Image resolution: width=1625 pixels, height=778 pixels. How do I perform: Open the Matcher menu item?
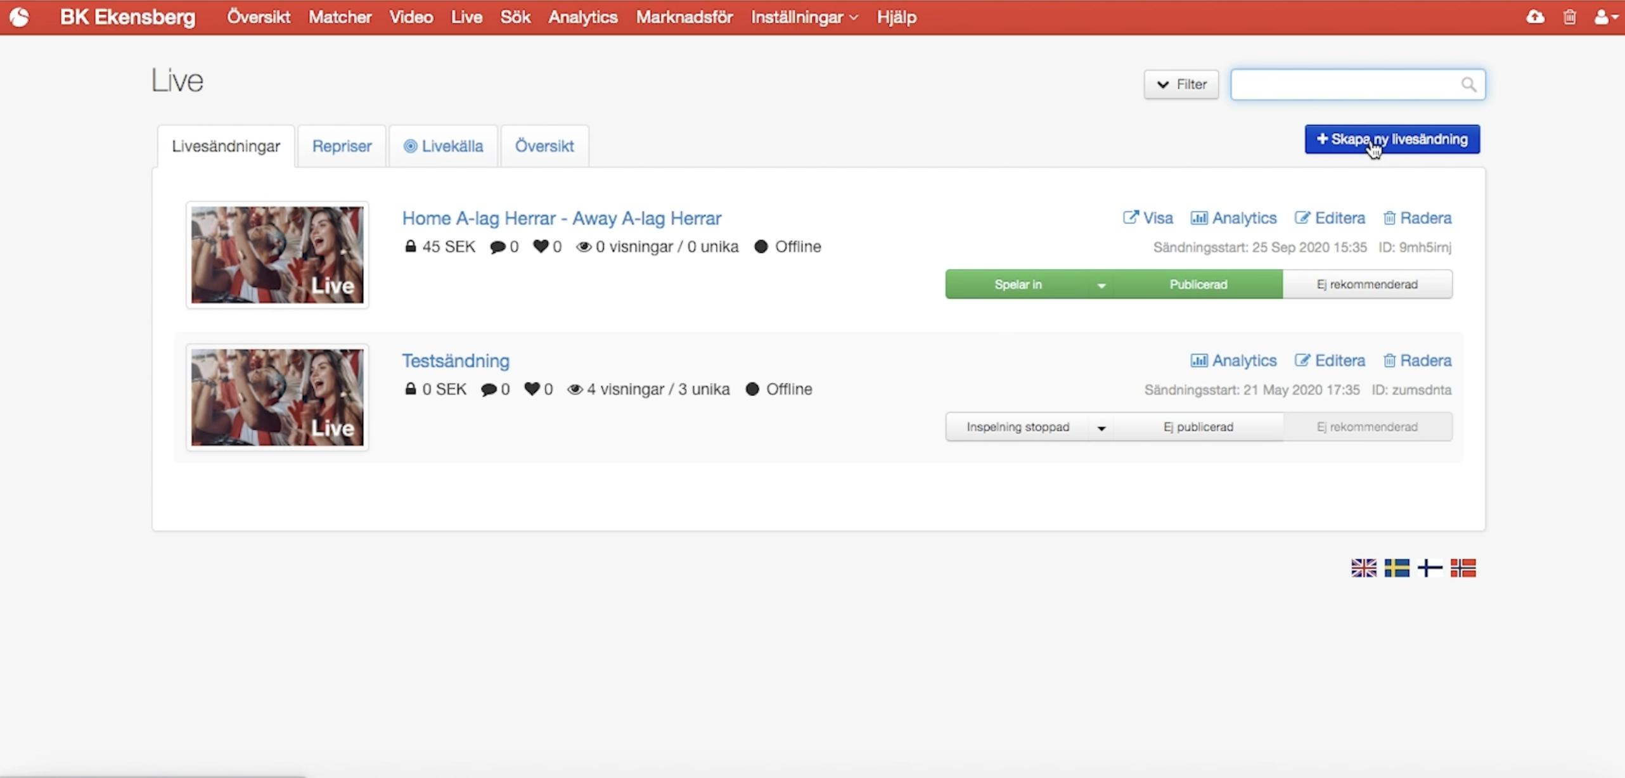pyautogui.click(x=340, y=17)
